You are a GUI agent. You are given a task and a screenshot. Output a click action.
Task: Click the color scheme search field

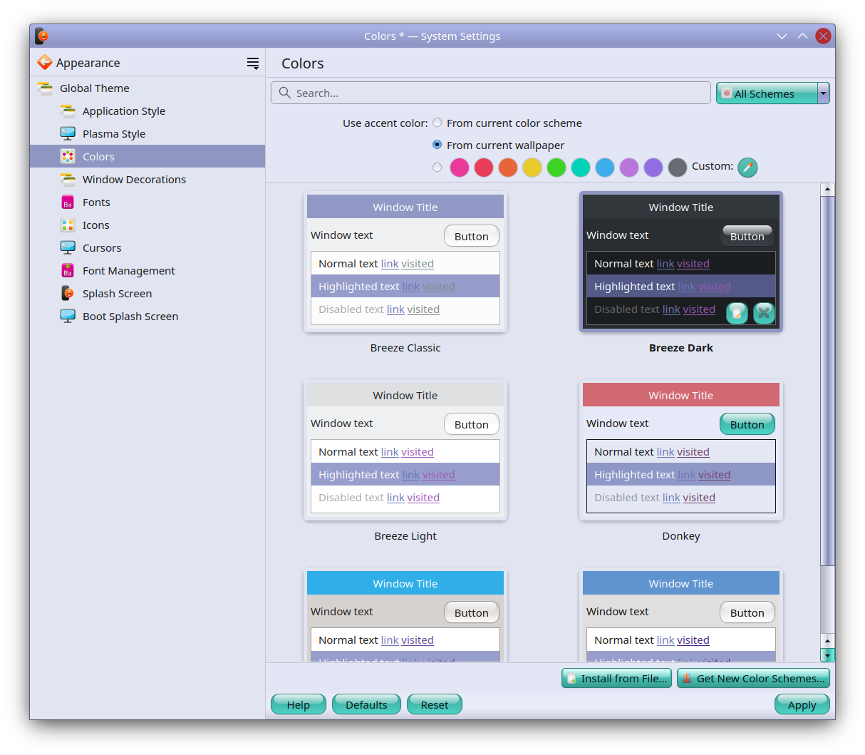[491, 93]
